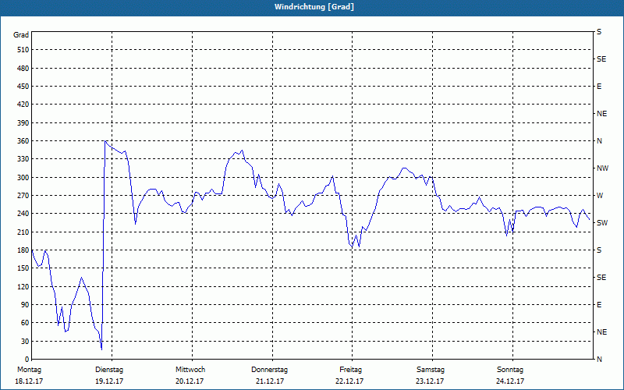
Task: Click the "S" compass label on the 180 gridline
Action: tap(599, 250)
